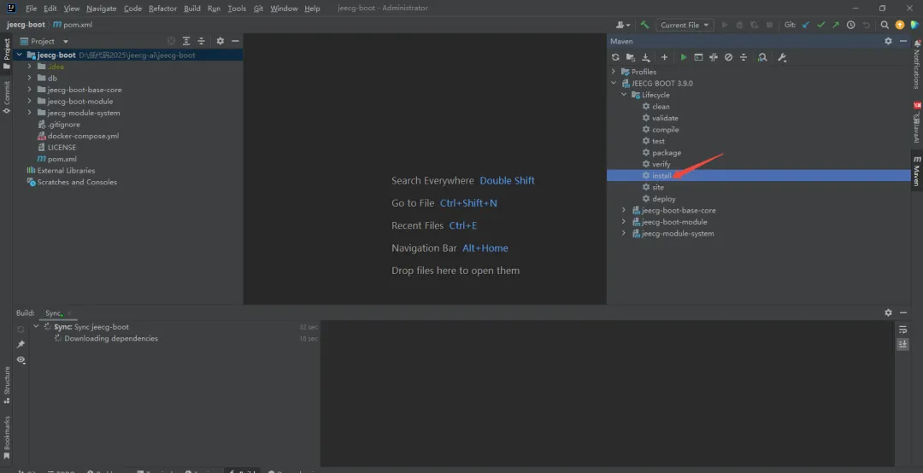Select docker-compose.yml file

click(79, 136)
